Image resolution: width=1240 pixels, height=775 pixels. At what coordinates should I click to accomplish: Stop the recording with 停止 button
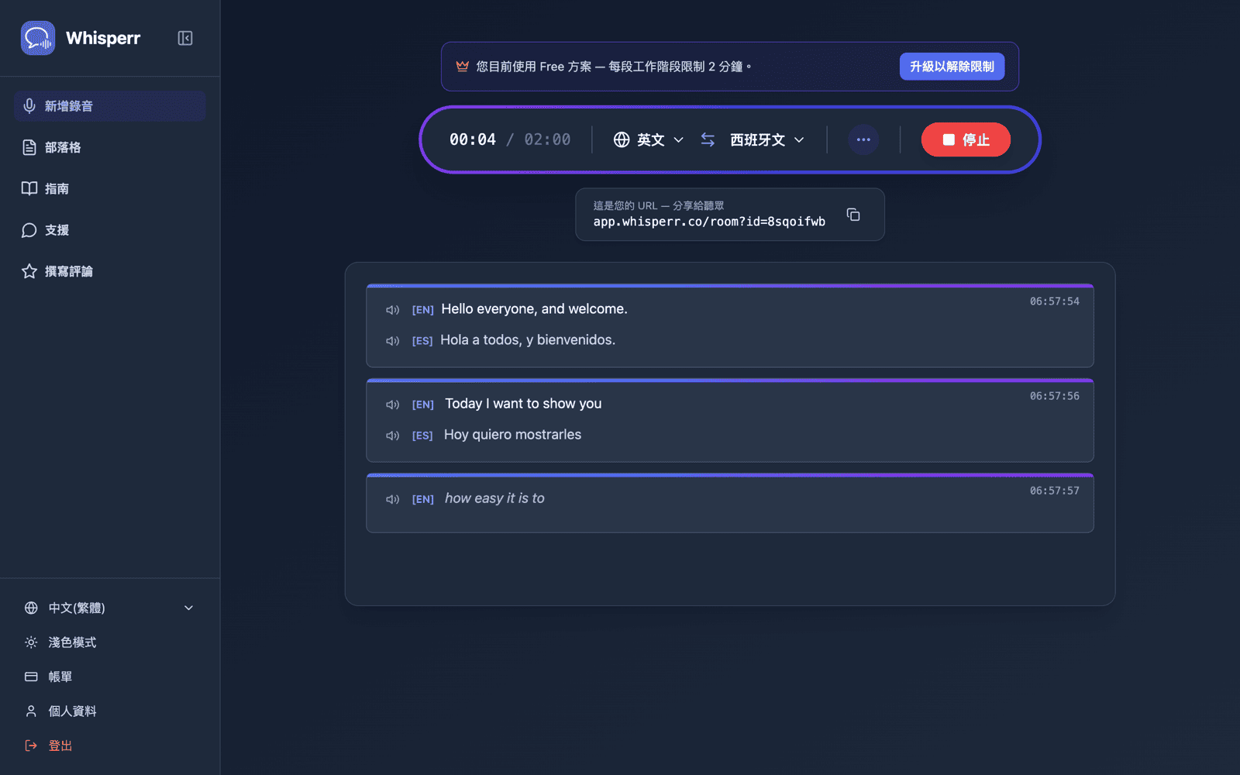tap(966, 139)
